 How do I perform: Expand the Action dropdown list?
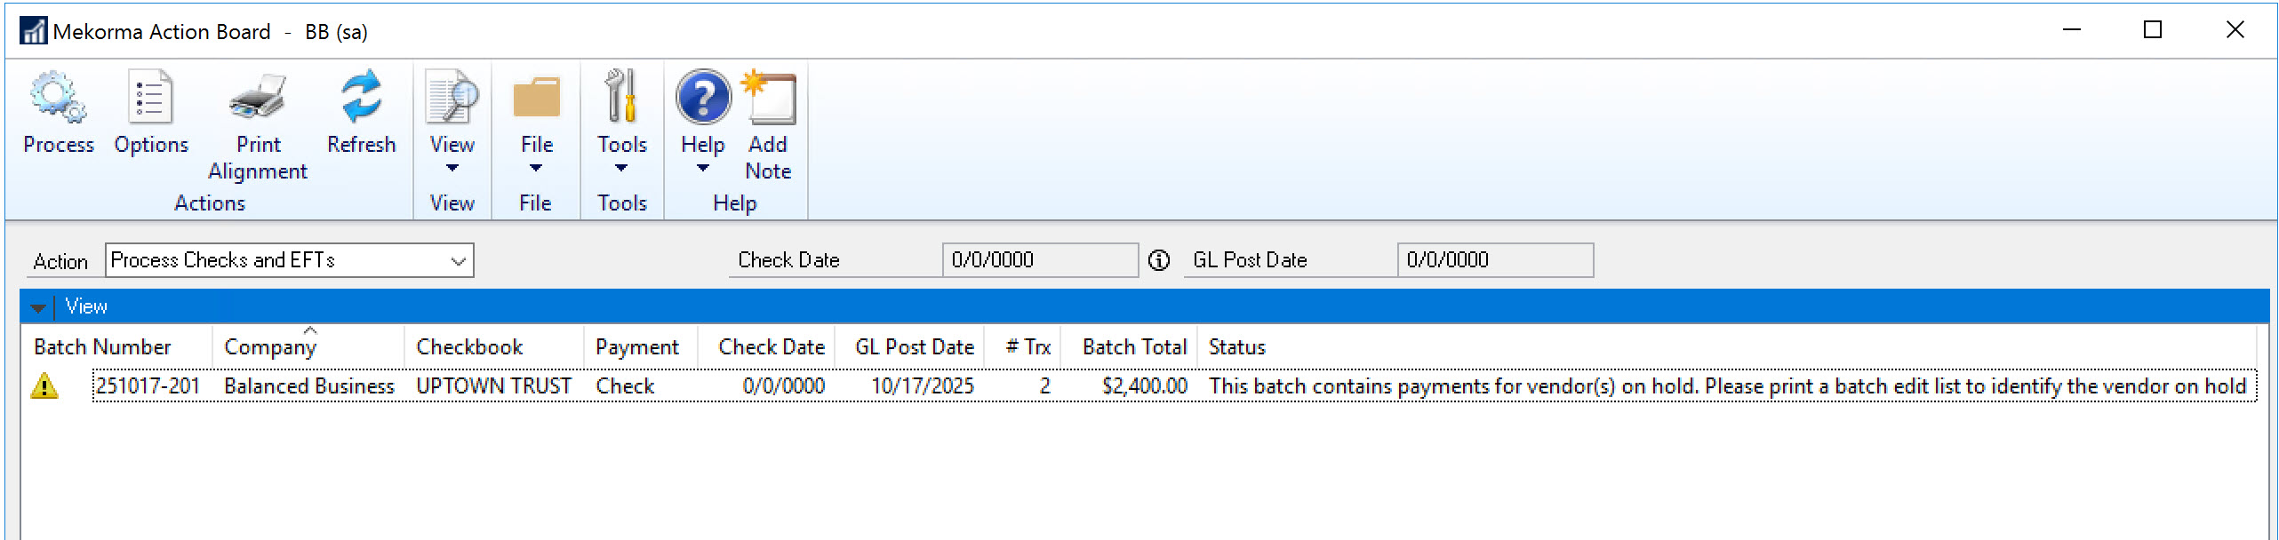click(458, 261)
